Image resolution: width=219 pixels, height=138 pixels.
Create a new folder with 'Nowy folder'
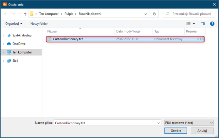click(39, 24)
